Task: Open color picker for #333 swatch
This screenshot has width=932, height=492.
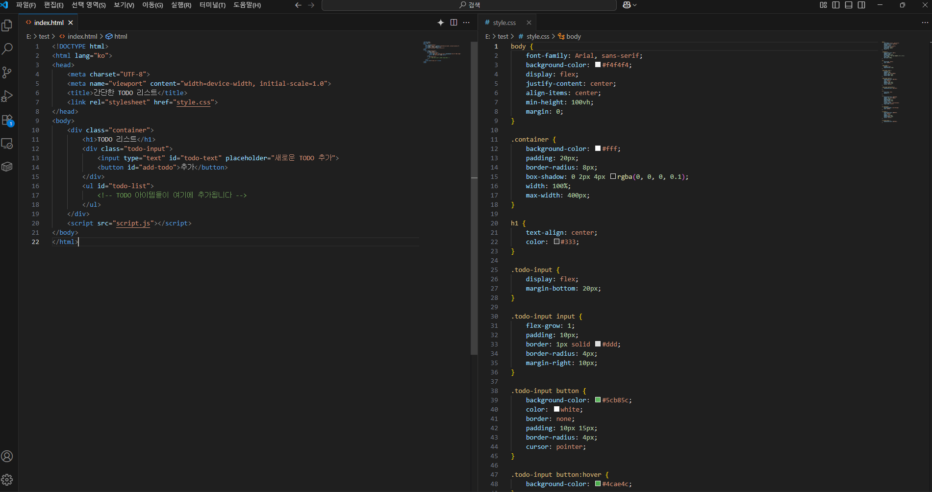Action: click(556, 242)
